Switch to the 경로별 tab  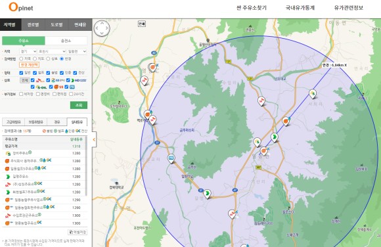coord(33,24)
